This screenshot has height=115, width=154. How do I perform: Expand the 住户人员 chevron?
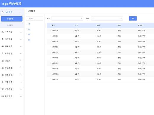pos(21,32)
